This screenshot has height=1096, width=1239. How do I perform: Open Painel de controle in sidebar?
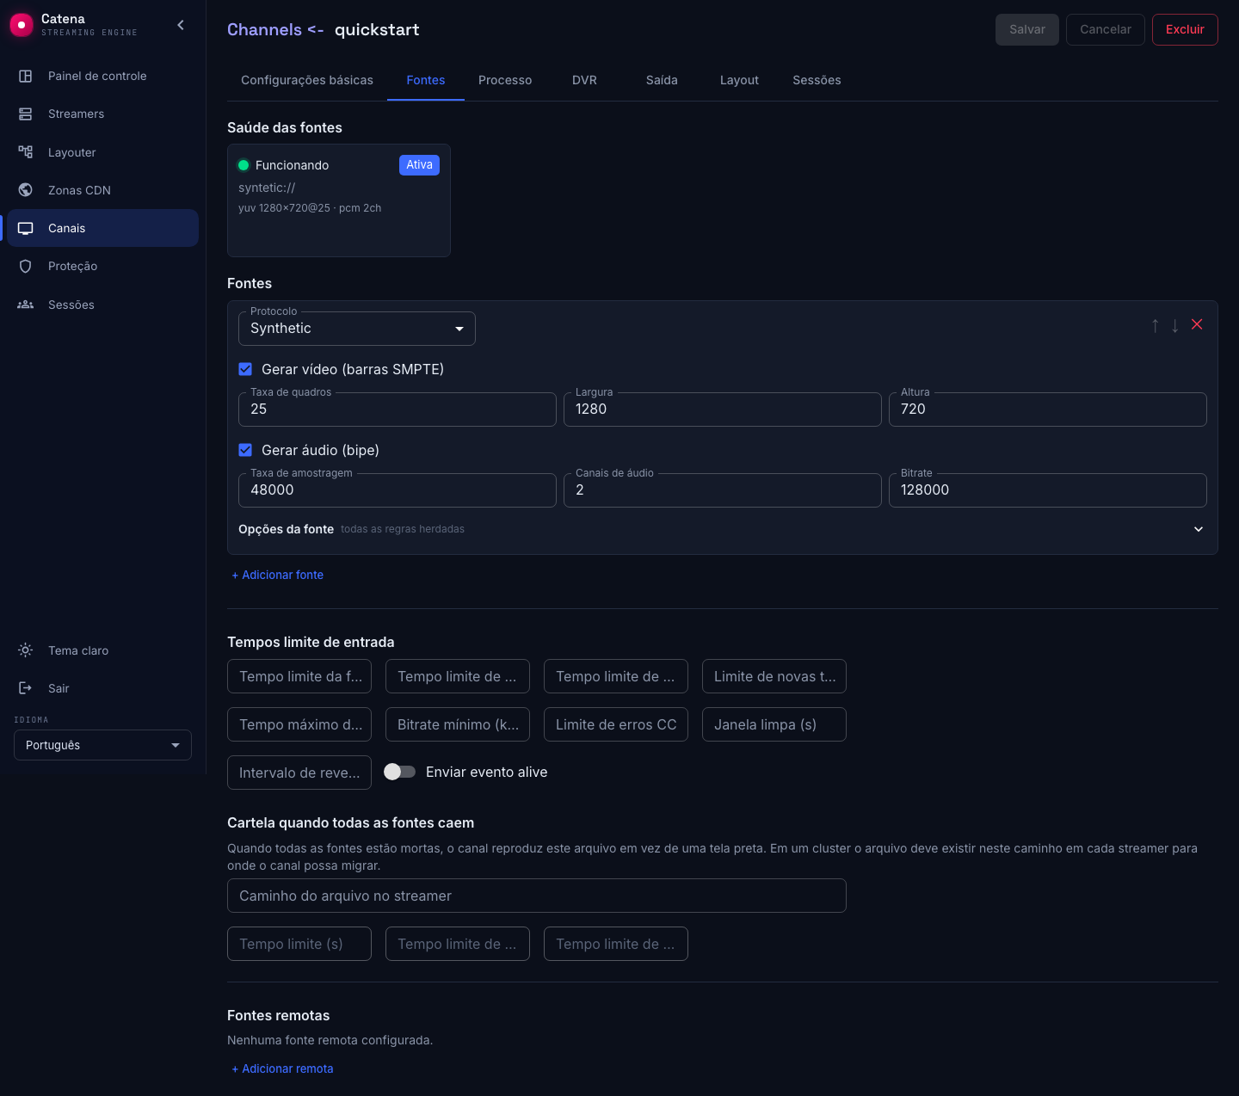pos(102,76)
